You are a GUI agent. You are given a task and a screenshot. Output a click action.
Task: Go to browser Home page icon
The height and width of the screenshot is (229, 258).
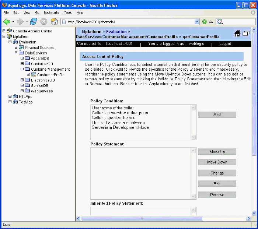(55, 21)
